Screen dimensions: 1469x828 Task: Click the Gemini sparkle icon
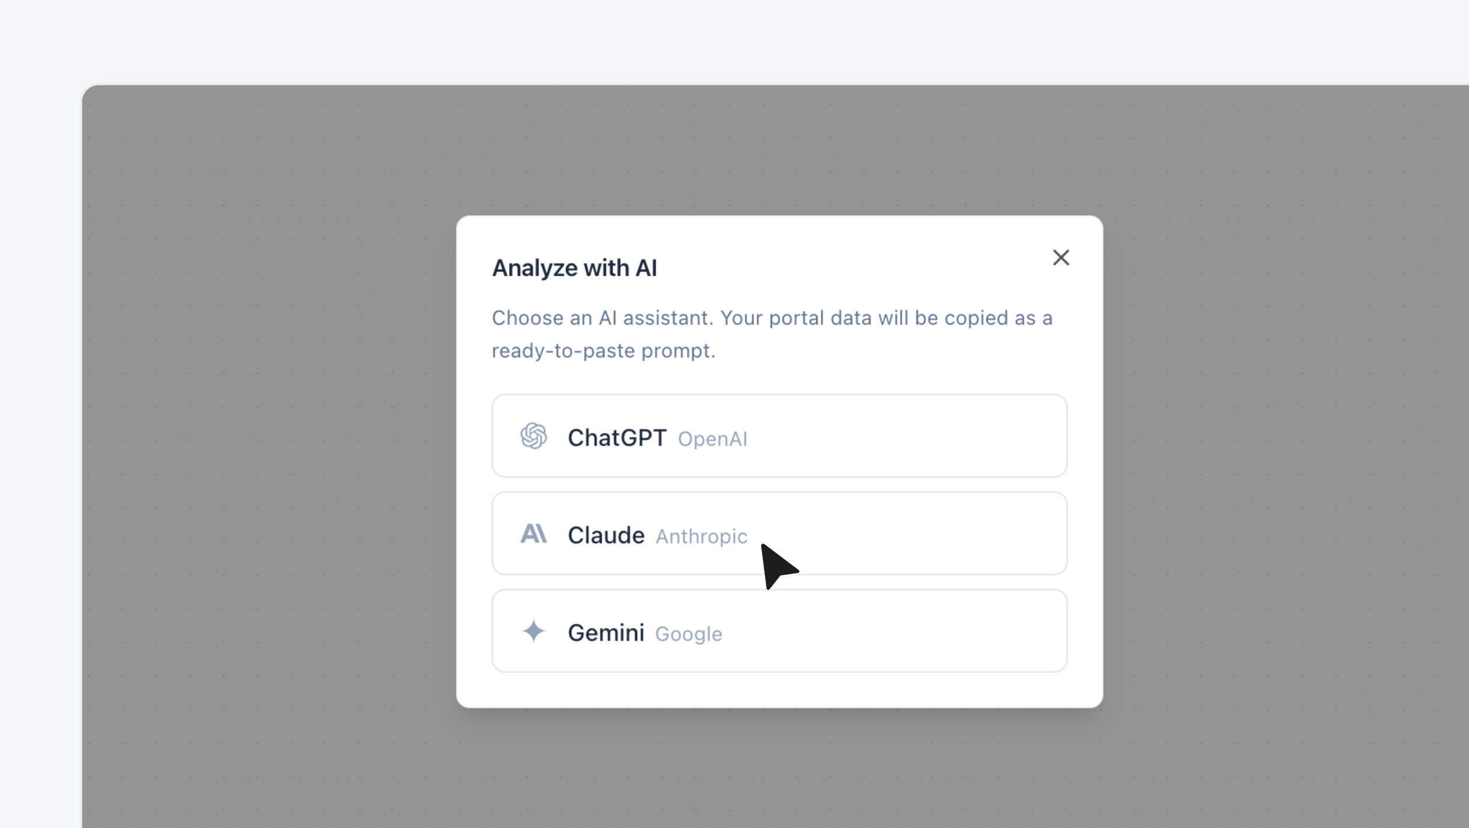point(534,632)
